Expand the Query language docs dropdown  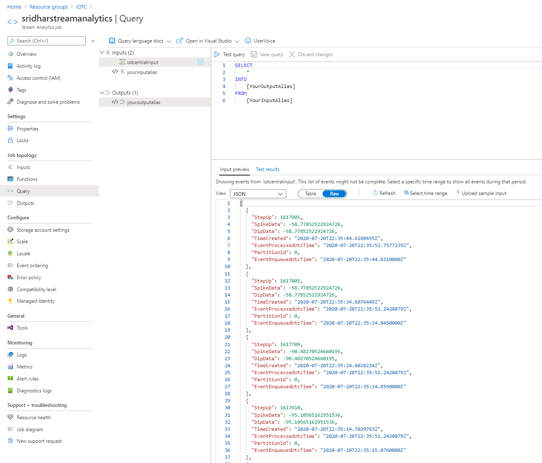click(x=169, y=40)
